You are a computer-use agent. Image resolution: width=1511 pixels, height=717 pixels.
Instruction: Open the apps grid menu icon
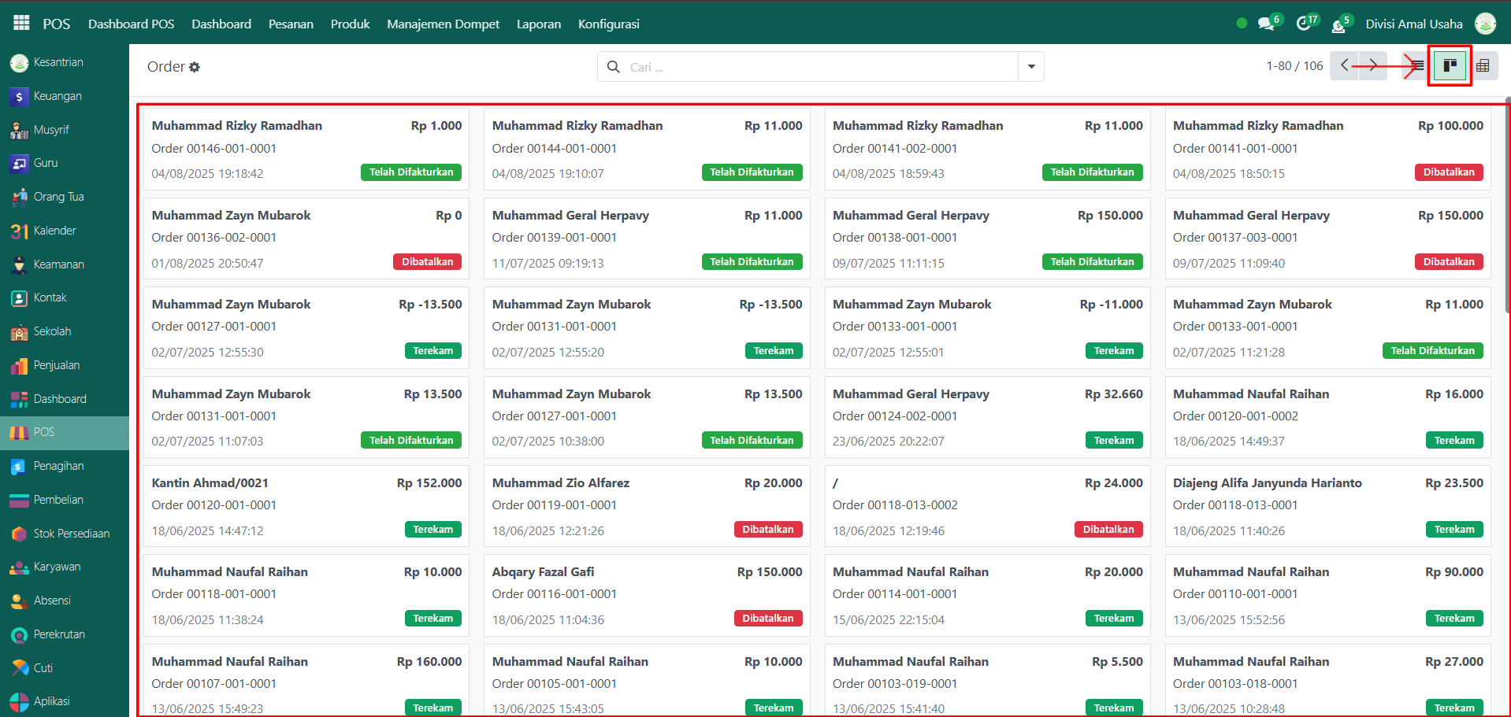click(21, 24)
